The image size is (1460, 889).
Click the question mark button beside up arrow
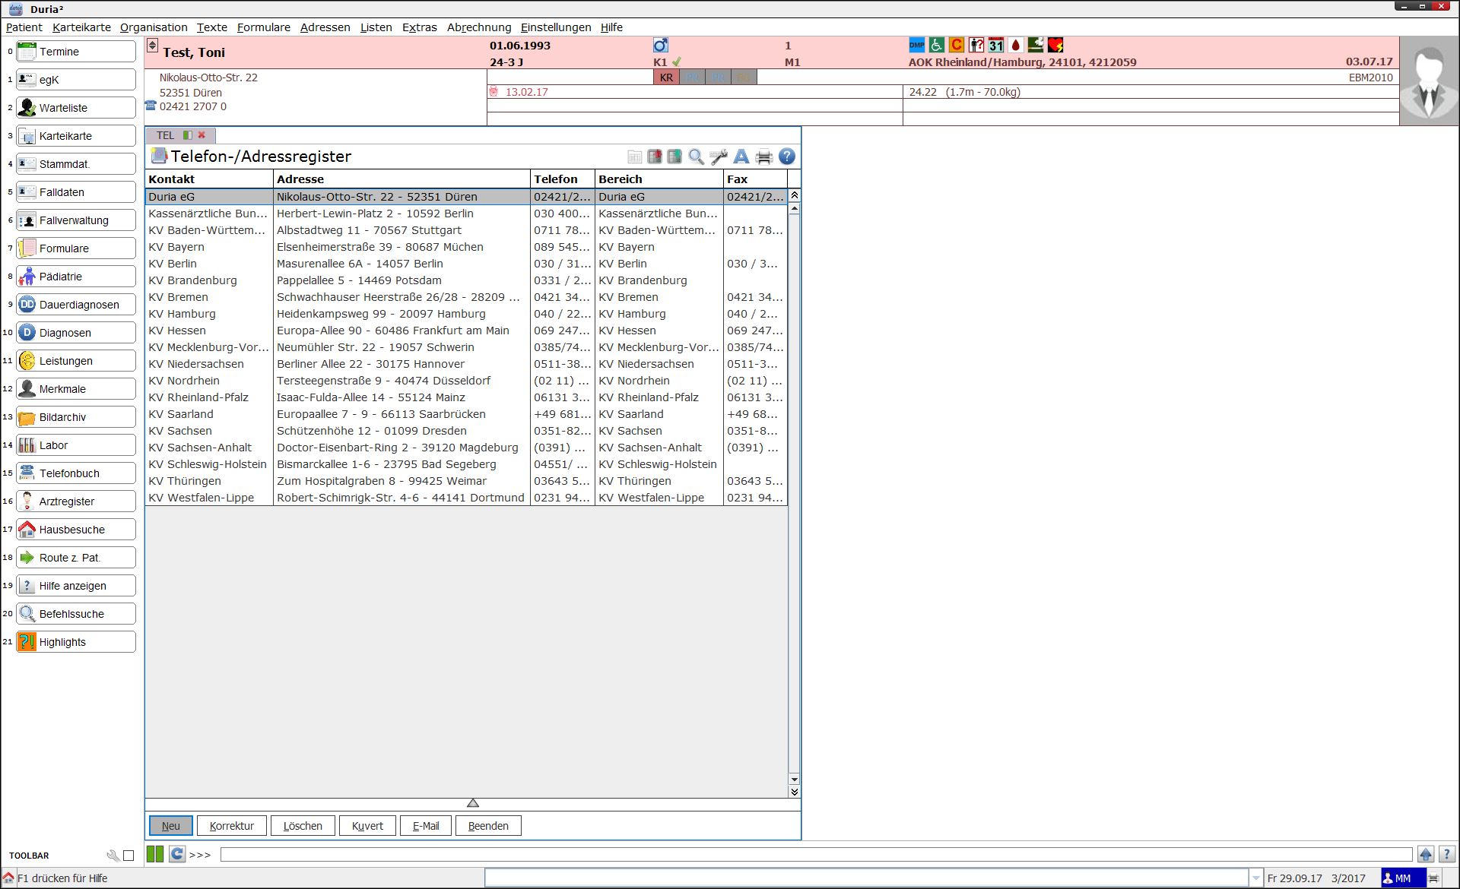1447,854
